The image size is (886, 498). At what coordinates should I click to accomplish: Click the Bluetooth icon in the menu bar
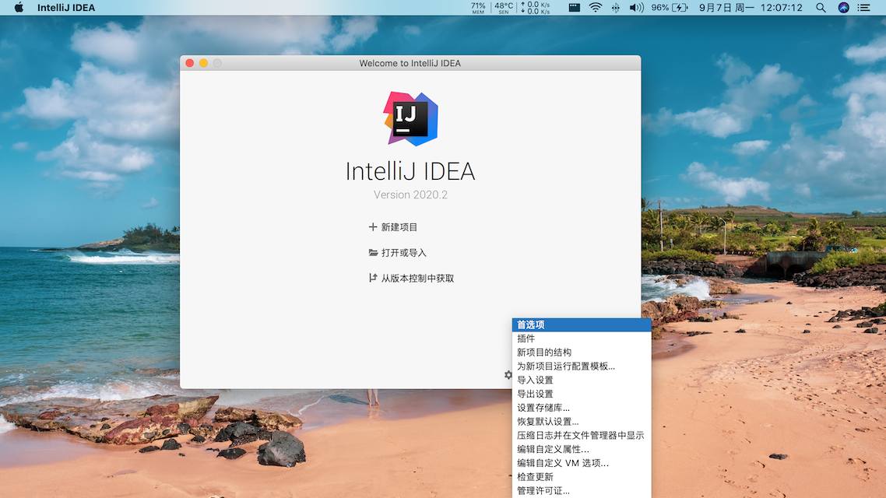click(x=615, y=7)
